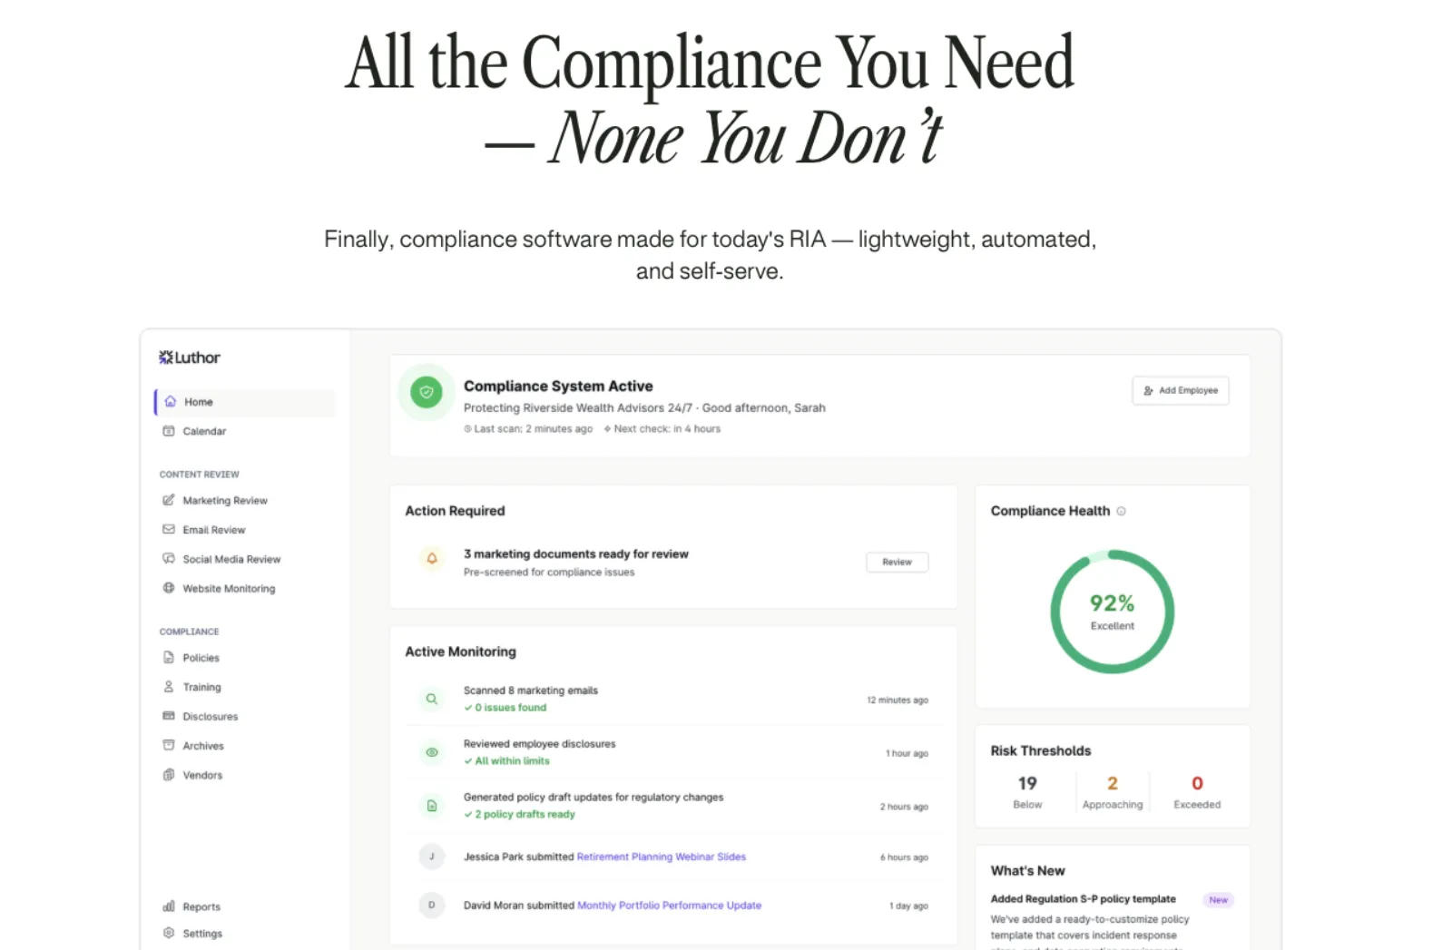Click the Compliance Health progress ring

pos(1113,611)
